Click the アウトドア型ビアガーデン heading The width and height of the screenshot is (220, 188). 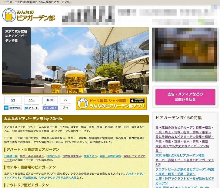[x=27, y=185]
